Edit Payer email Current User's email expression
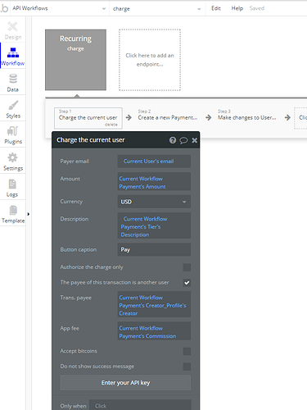The height and width of the screenshot is (410, 307). 154,162
